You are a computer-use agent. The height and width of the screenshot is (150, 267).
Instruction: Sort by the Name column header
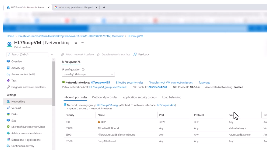point(101,115)
